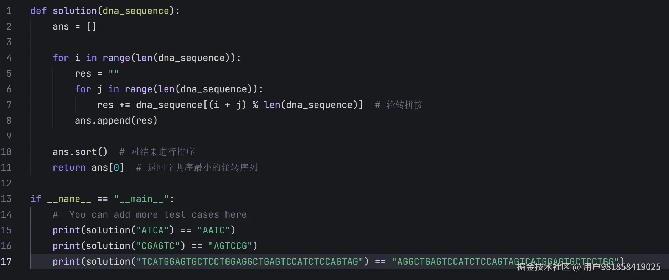The height and width of the screenshot is (280, 669).
Task: Click line number 4 in the gutter
Action: tap(9, 58)
